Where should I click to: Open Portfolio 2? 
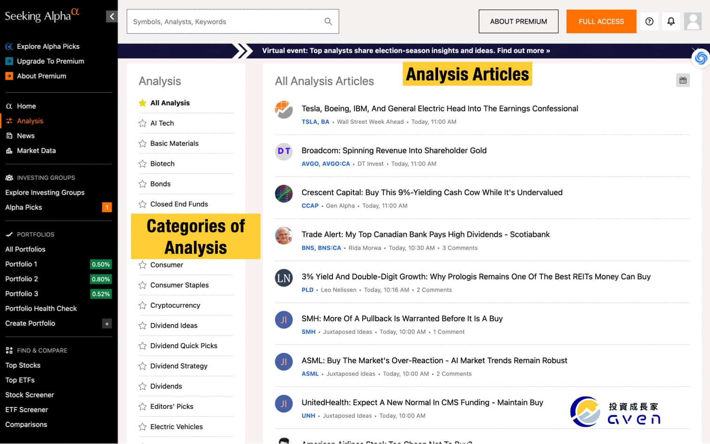click(22, 279)
